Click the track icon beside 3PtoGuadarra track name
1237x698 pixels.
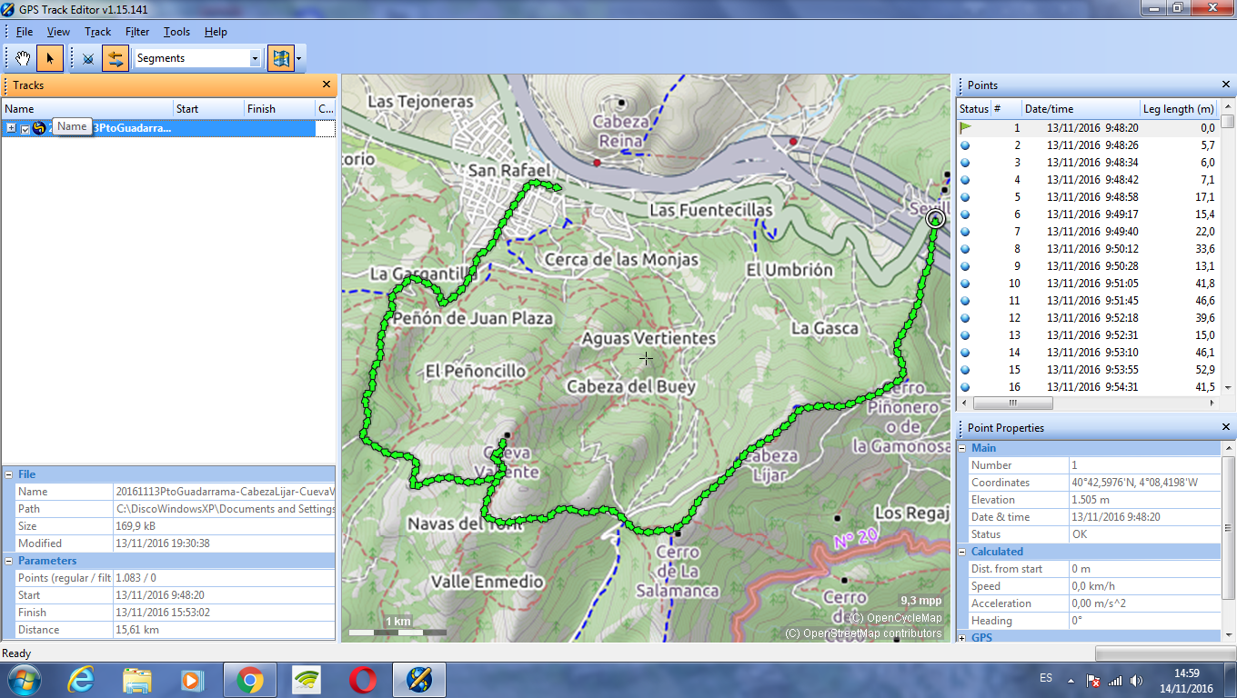point(39,128)
